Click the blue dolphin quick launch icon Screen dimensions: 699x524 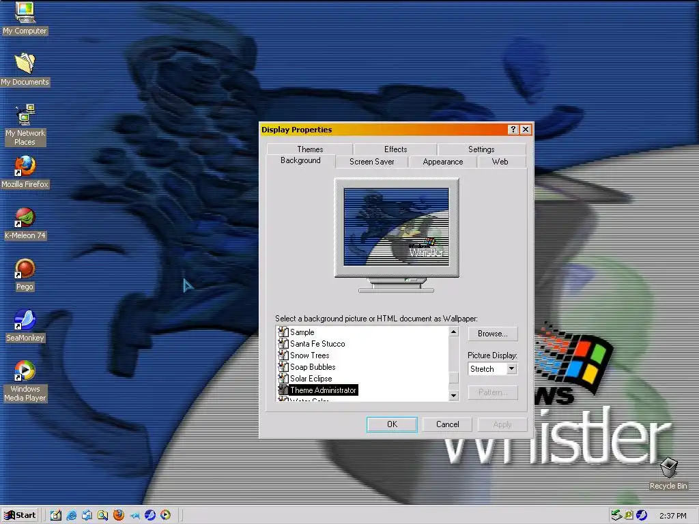[x=134, y=516]
